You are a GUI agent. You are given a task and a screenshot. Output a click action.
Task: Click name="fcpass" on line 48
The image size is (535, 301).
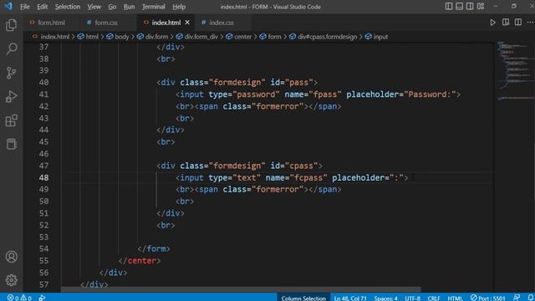coord(296,178)
